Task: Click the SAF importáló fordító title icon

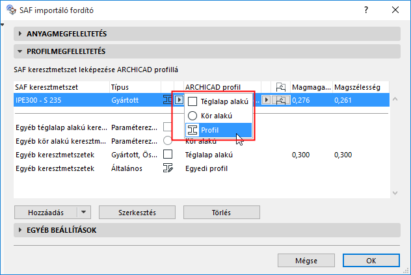Action: (11, 10)
